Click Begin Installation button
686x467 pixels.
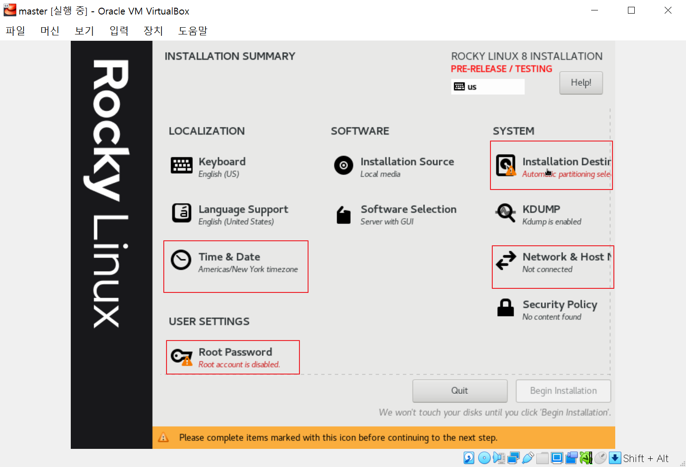click(563, 391)
